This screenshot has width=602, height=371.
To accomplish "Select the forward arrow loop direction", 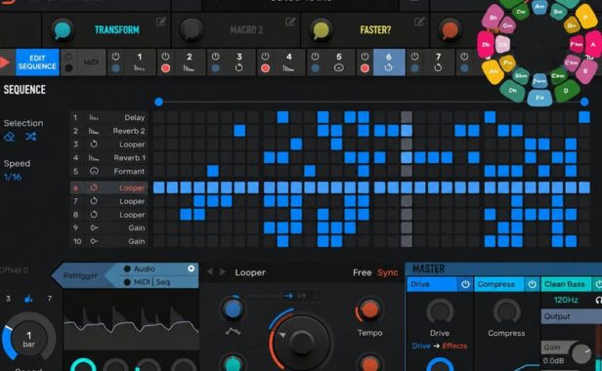I will pyautogui.click(x=288, y=296).
